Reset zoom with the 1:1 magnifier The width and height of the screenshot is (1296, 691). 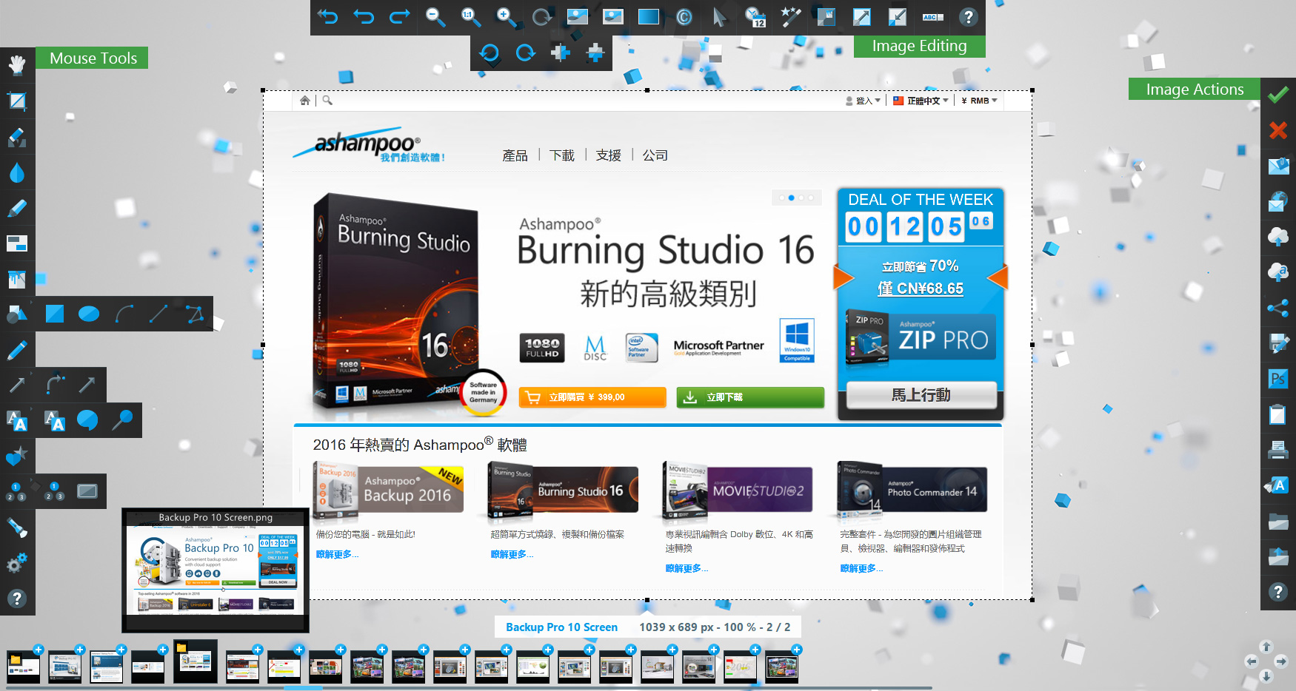point(470,17)
